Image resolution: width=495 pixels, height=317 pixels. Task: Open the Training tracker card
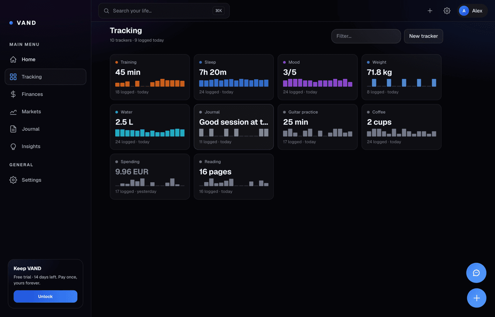(x=150, y=77)
